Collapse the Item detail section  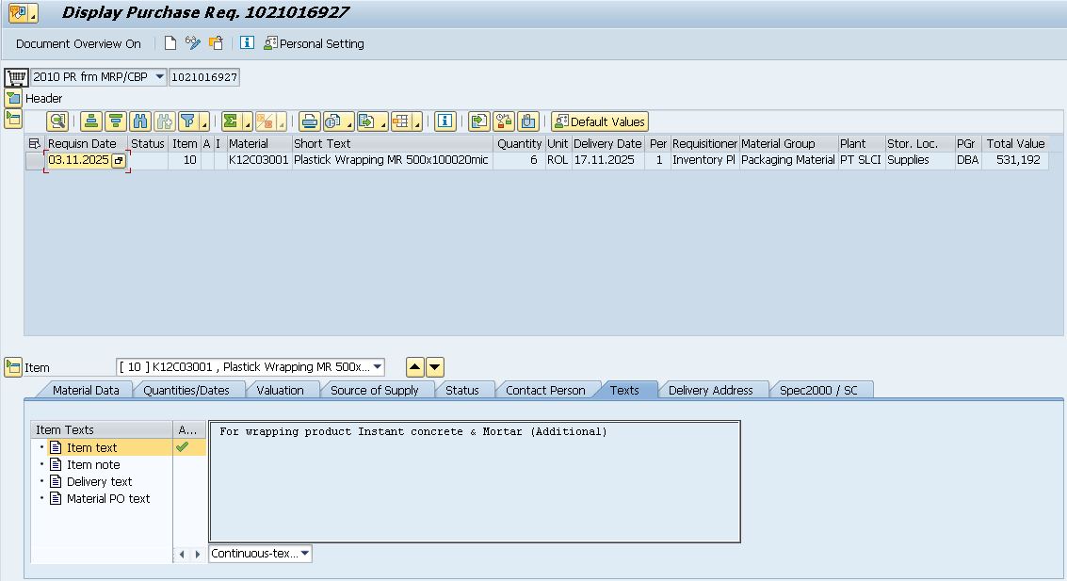[13, 367]
